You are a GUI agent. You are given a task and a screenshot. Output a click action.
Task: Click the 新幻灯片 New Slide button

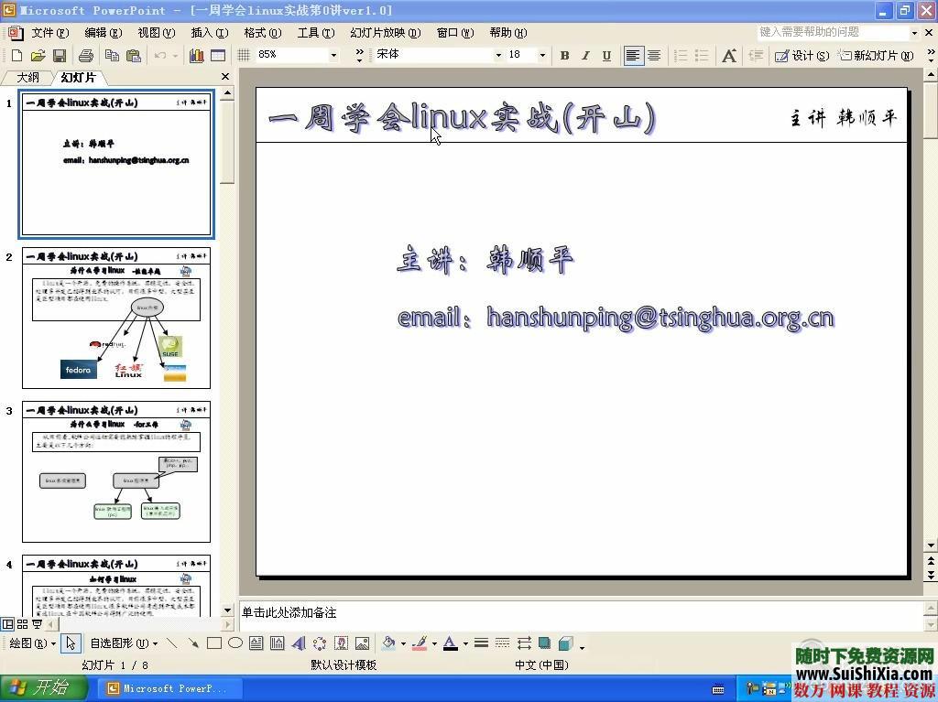click(x=877, y=56)
